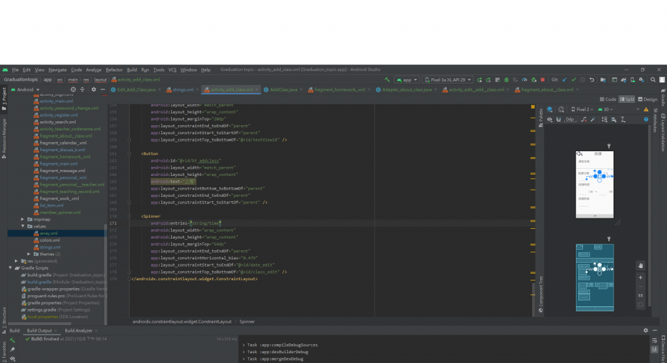Toggle the Attributes side panel
Viewport: 667px width, 363px height.
(655, 121)
